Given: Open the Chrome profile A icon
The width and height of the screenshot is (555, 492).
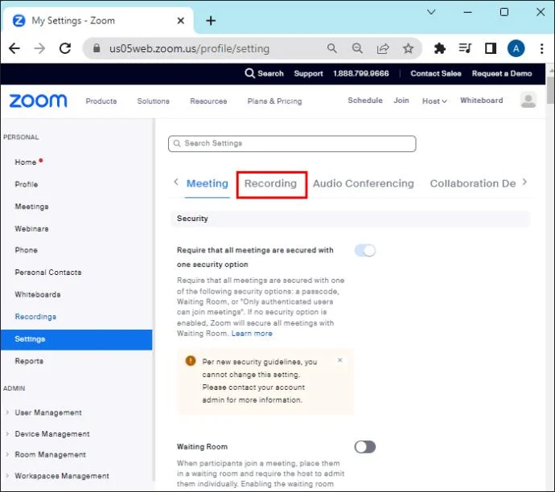Looking at the screenshot, I should (x=516, y=48).
